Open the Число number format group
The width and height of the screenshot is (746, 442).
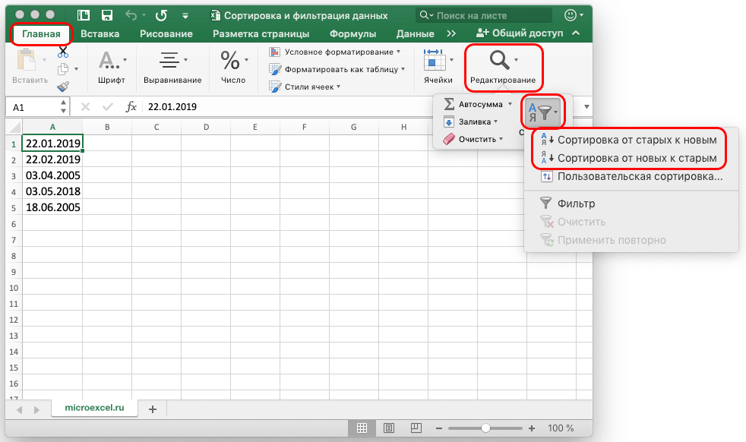[x=233, y=67]
